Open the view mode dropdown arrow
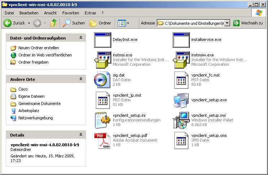This screenshot has height=175, width=268. pos(128,23)
